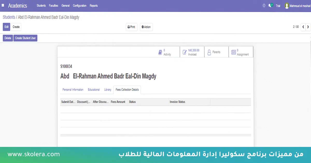311x163 pixels.
Task: Open the chat messages icon with badge
Action: (270, 5)
